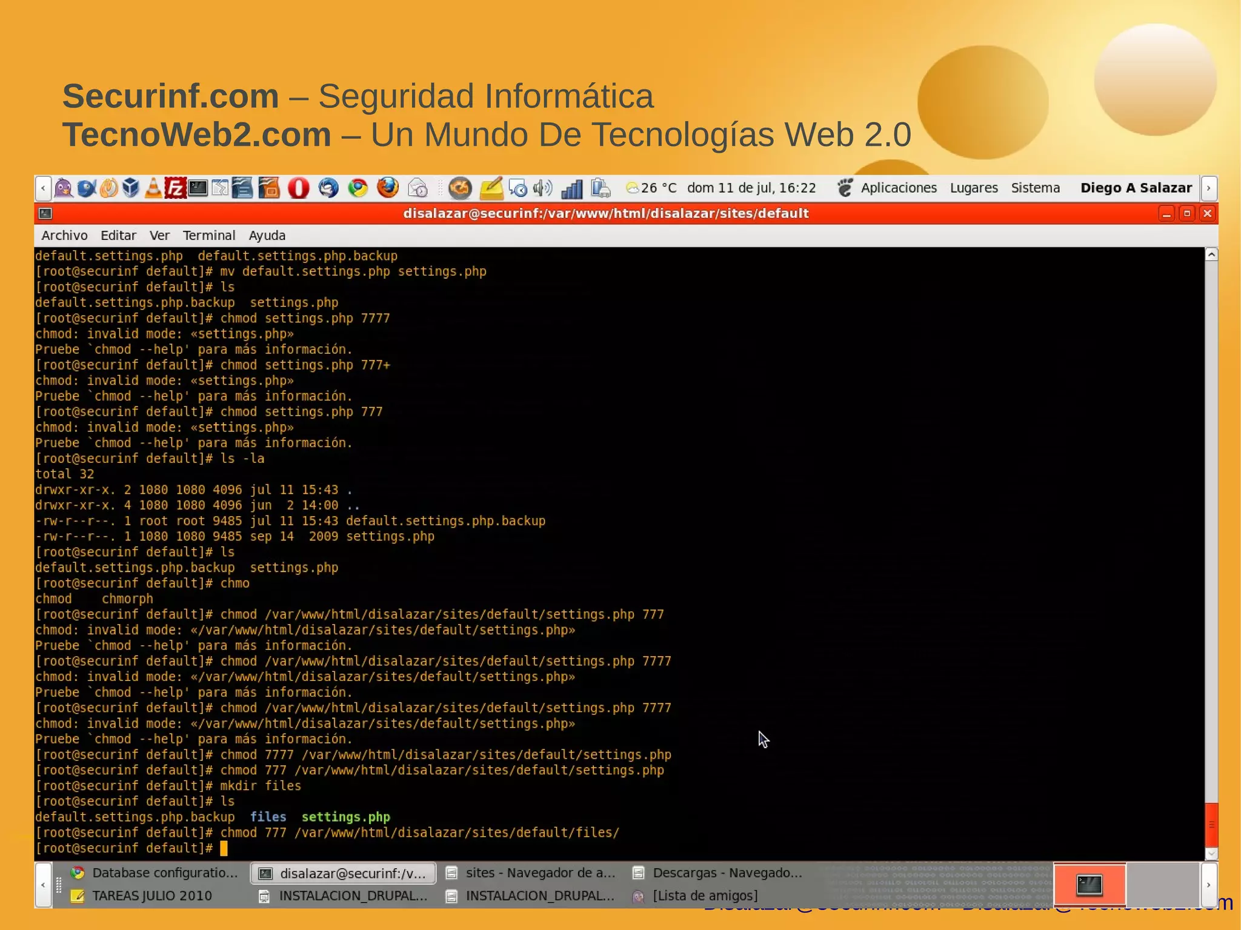
Task: Open the weather applet showing 26 °C
Action: pyautogui.click(x=651, y=188)
